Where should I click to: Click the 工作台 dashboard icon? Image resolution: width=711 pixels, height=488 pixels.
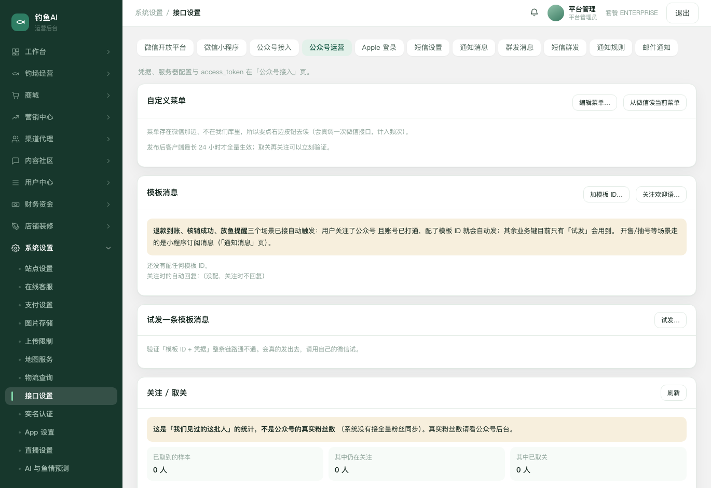(16, 52)
